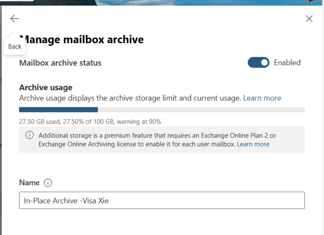Click the Back tooltip label
The height and width of the screenshot is (235, 324).
point(15,46)
